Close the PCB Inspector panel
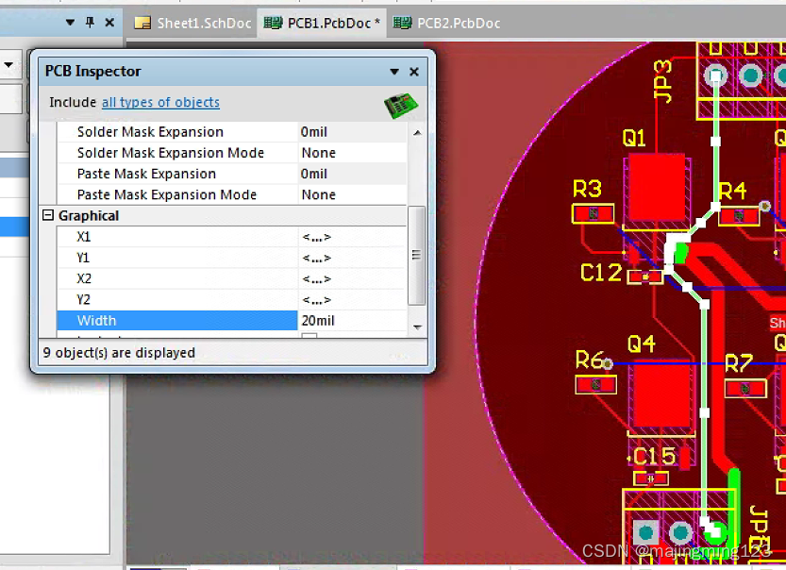The height and width of the screenshot is (570, 786). (413, 71)
